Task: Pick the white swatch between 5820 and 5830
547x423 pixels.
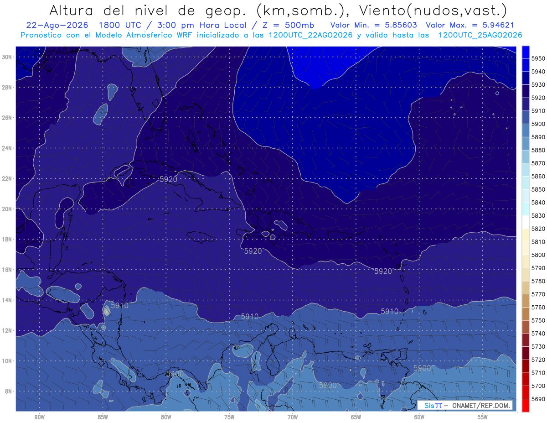Action: [526, 222]
